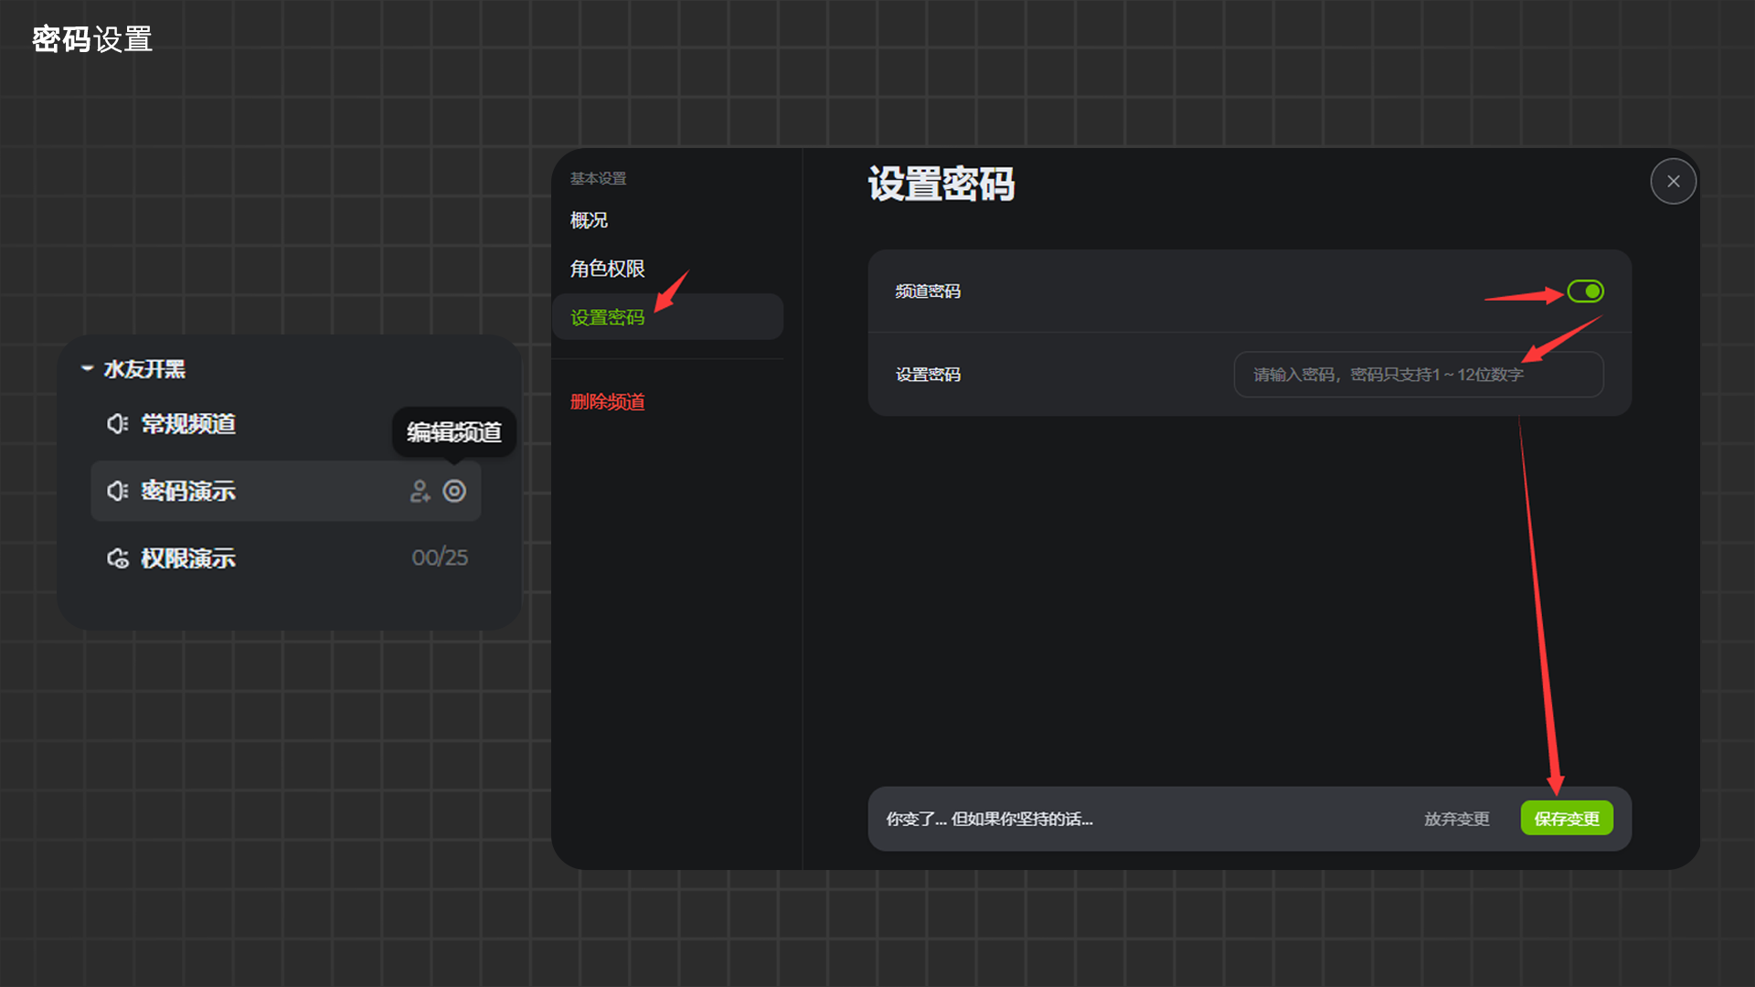Click 删除频道 to delete channel
1755x987 pixels.
click(x=607, y=402)
